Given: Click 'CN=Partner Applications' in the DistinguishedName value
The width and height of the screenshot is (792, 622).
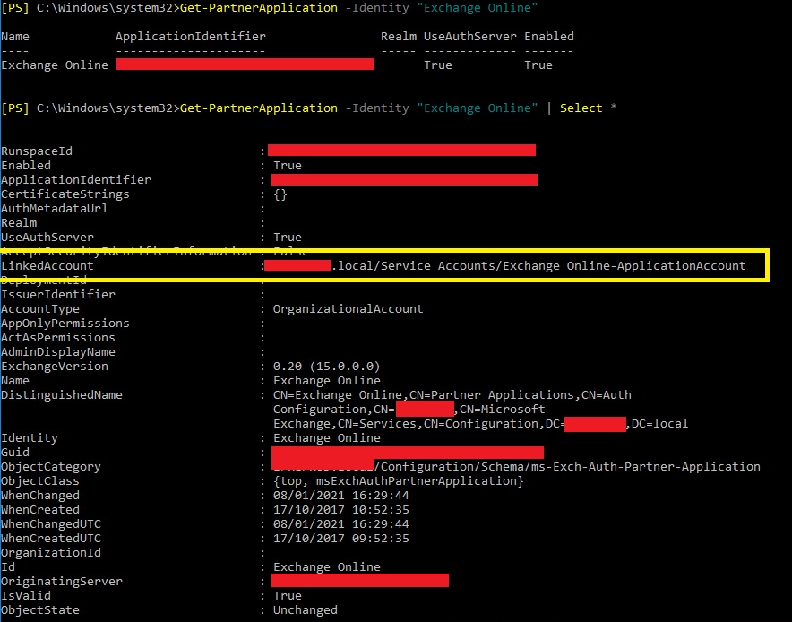Looking at the screenshot, I should (x=491, y=394).
